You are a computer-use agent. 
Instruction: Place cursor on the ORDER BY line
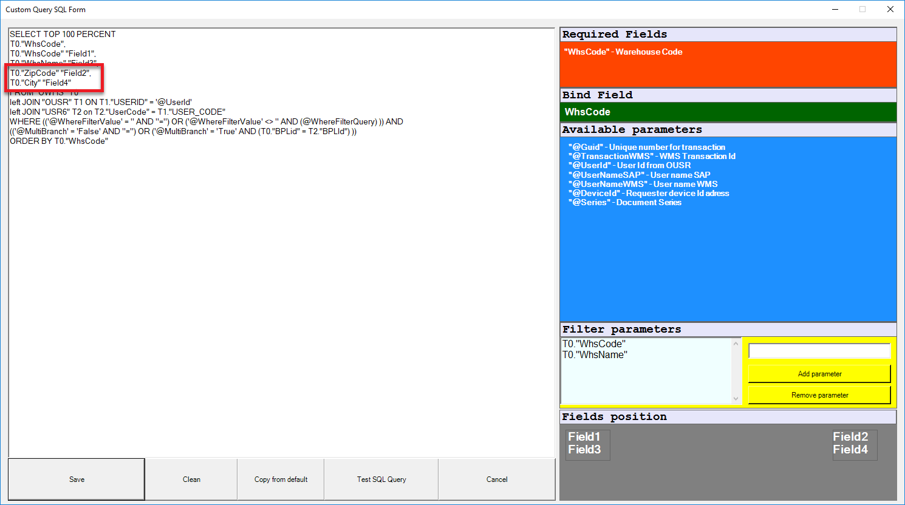coord(59,141)
